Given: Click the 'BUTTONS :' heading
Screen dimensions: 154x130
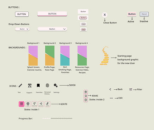Looking at the screenshot, I should click(x=14, y=7).
